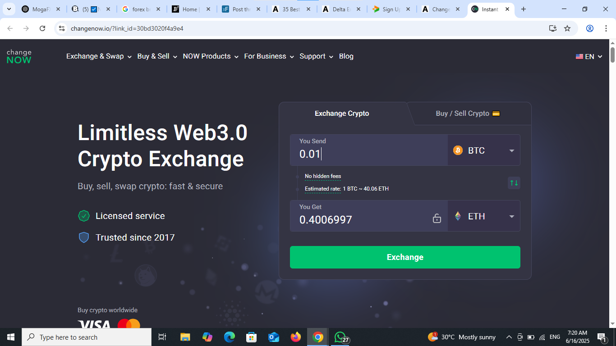616x346 pixels.
Task: Click the Ethereum diamond icon
Action: [x=458, y=216]
